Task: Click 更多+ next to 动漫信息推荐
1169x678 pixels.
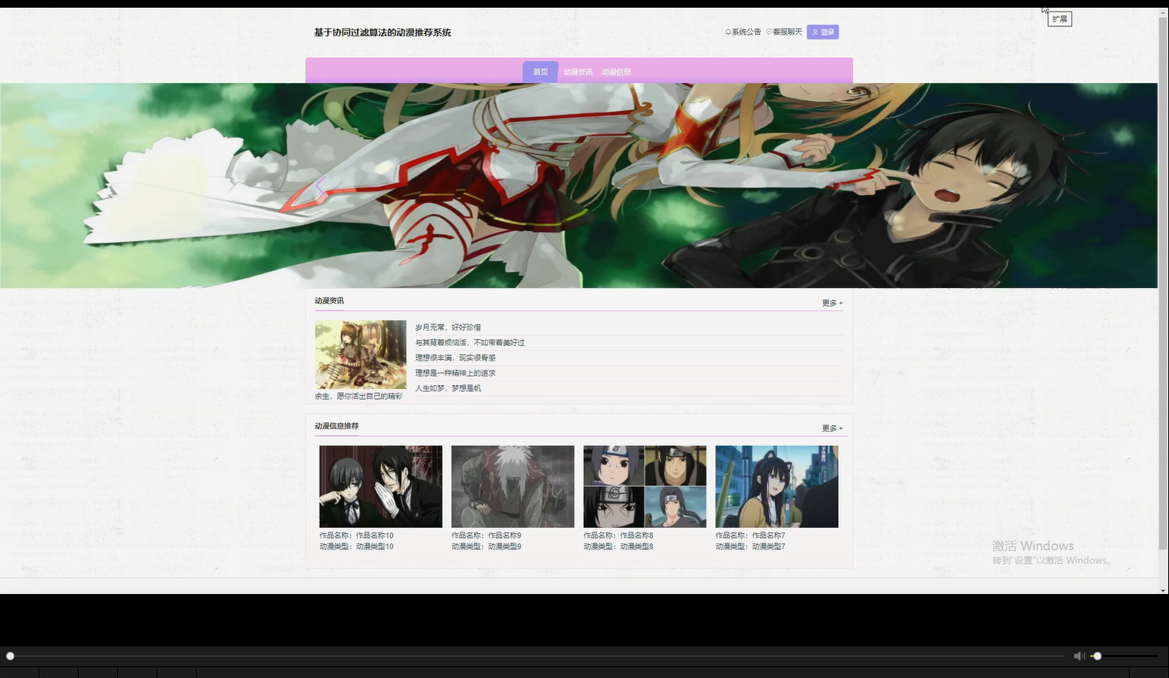Action: (x=831, y=428)
